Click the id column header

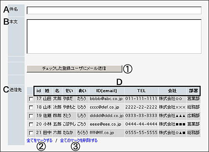point(38,91)
